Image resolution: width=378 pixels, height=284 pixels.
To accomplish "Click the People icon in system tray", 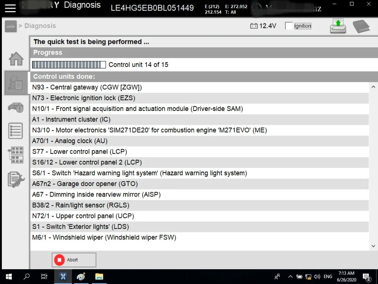I will pos(277,276).
